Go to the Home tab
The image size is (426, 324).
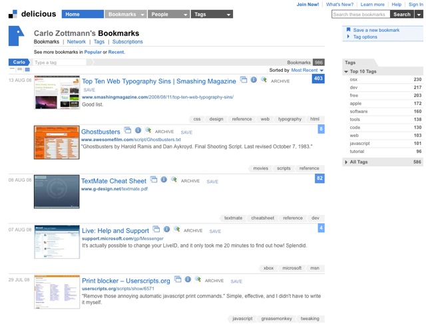click(x=83, y=14)
